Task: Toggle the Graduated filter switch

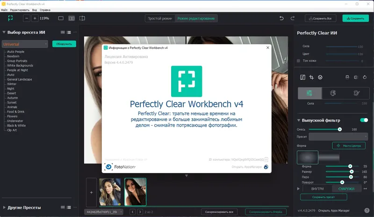Action: 364,120
